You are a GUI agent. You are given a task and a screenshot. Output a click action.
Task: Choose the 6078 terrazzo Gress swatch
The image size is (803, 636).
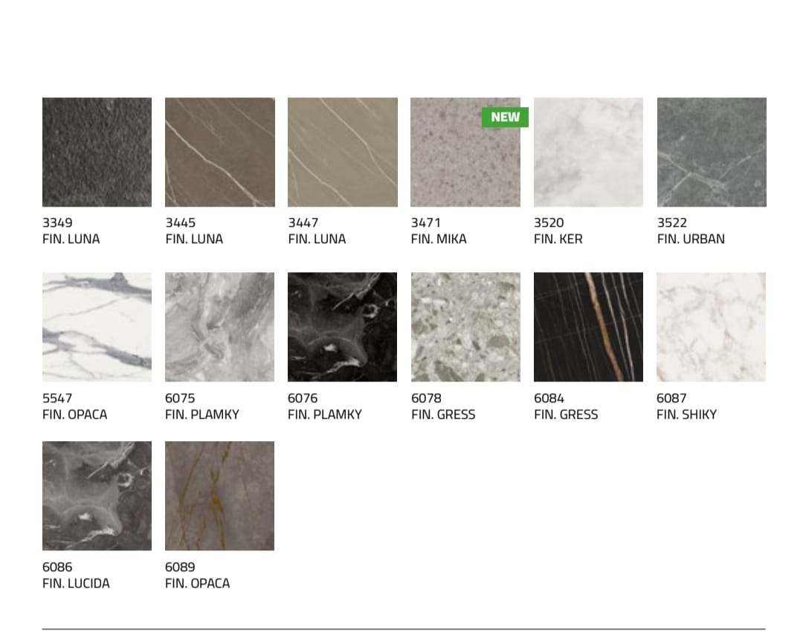click(x=465, y=327)
